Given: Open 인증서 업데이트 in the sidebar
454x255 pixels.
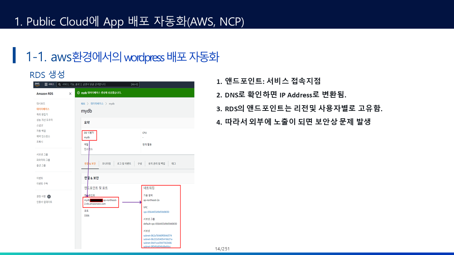Looking at the screenshot, I should tap(44, 202).
